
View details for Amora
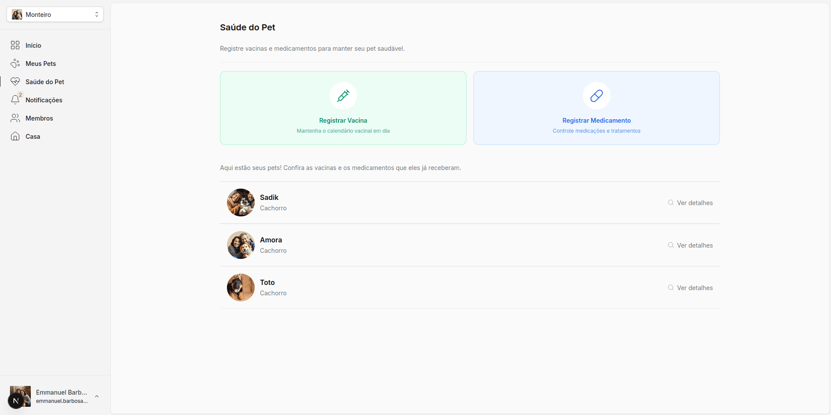690,245
